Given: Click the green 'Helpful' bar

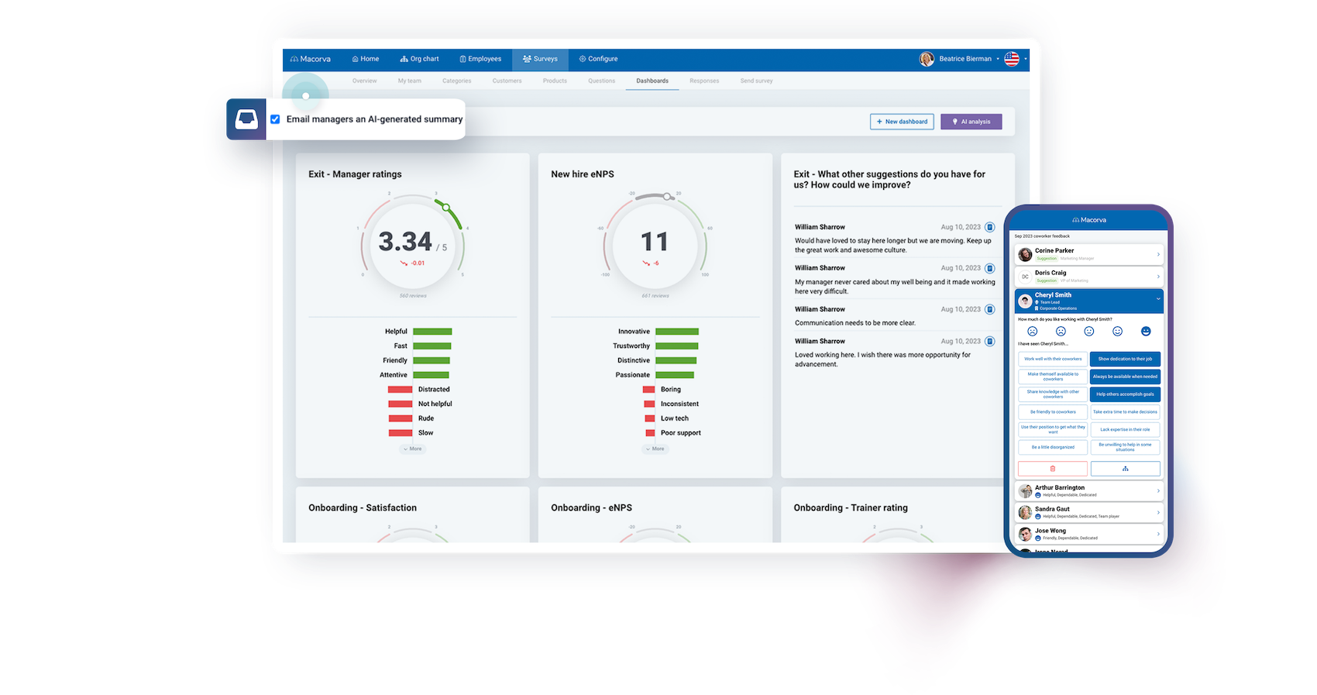Looking at the screenshot, I should click(x=432, y=332).
